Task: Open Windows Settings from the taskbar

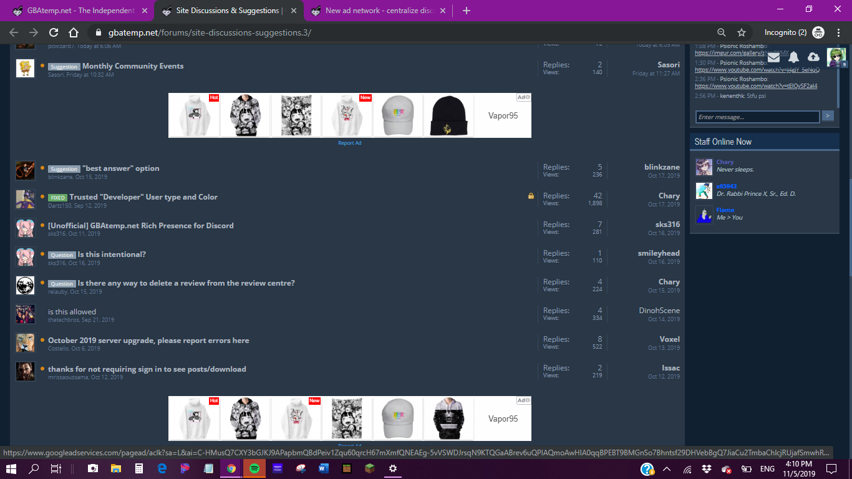Action: 392,468
